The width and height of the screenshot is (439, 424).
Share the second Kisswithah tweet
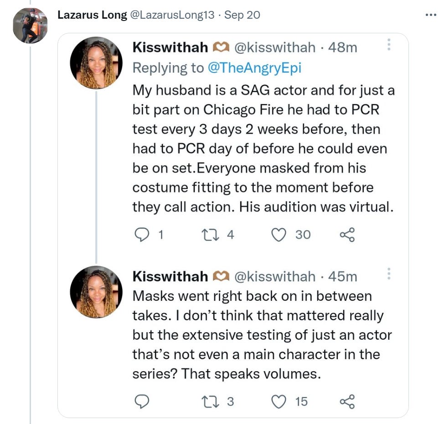coord(347,401)
